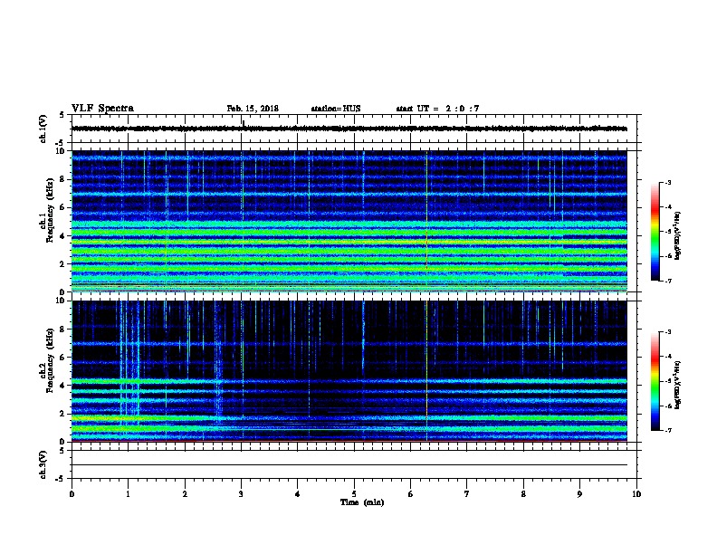Click the "6" kHz tick on ch.1 frequency axis
Viewport: 717px width, 554px height.
coord(63,207)
